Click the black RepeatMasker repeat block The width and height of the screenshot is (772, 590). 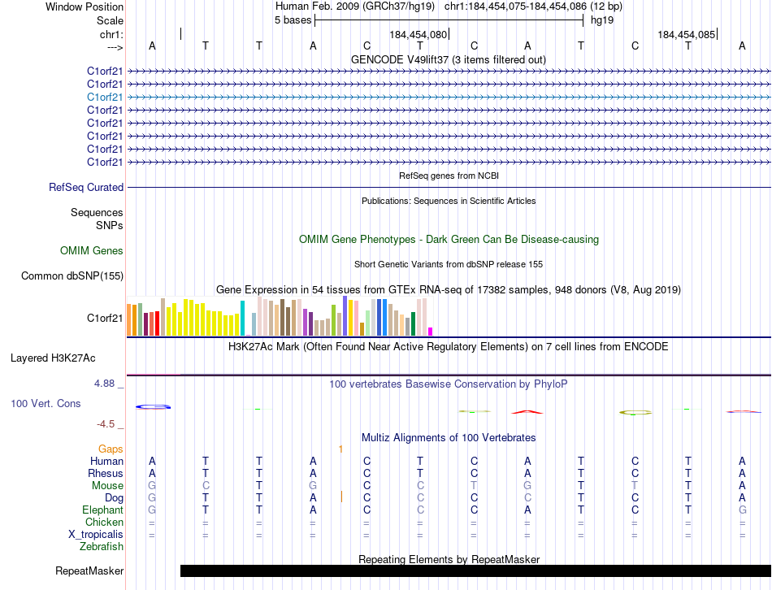pos(475,570)
